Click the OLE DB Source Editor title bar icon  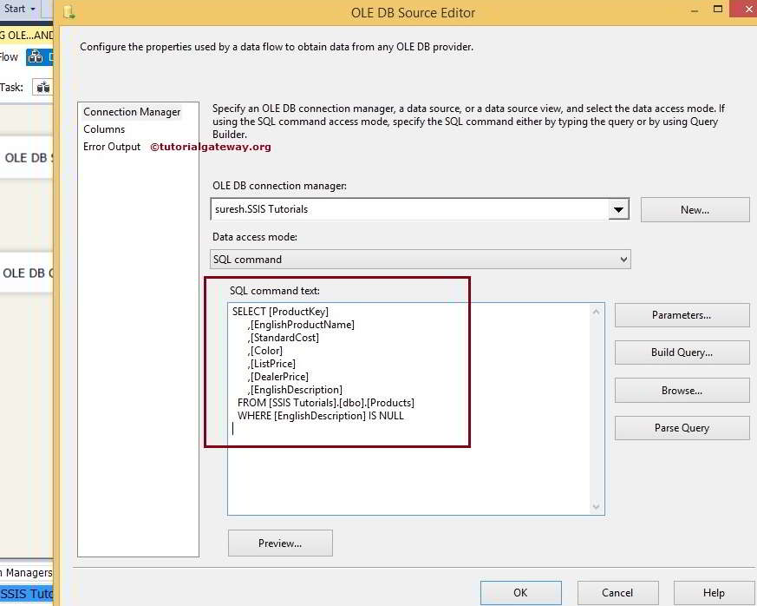click(69, 13)
